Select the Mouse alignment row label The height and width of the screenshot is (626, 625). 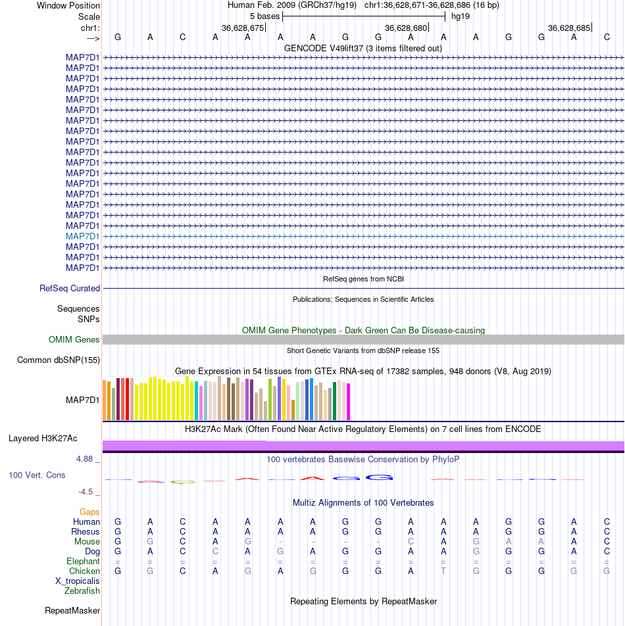87,542
